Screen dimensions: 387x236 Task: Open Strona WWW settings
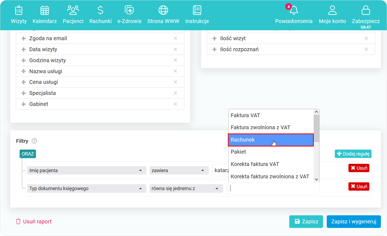163,15
